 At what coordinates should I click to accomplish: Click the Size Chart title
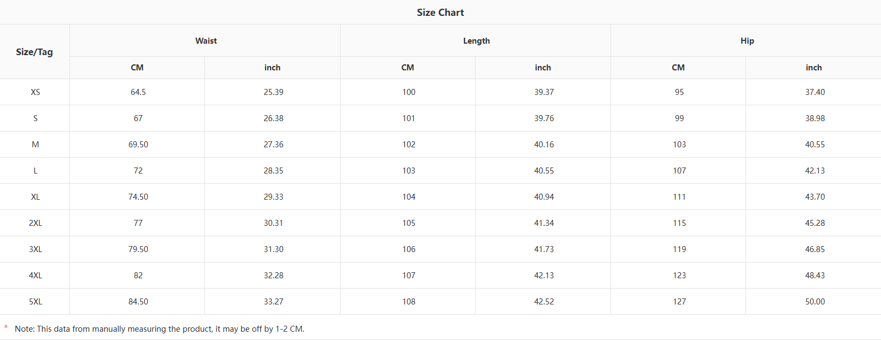pos(440,13)
